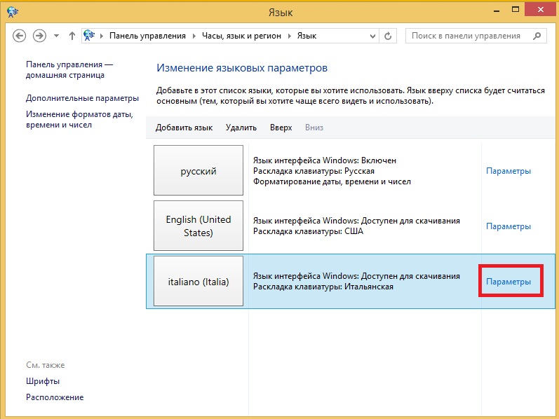Open the recent locations dropdown arrow
The width and height of the screenshot is (559, 419).
(56, 36)
